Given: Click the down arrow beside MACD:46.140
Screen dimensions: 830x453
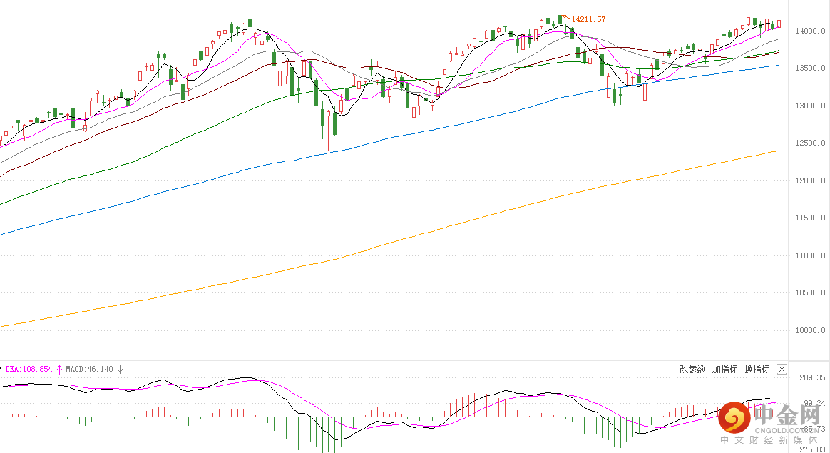Looking at the screenshot, I should (121, 370).
